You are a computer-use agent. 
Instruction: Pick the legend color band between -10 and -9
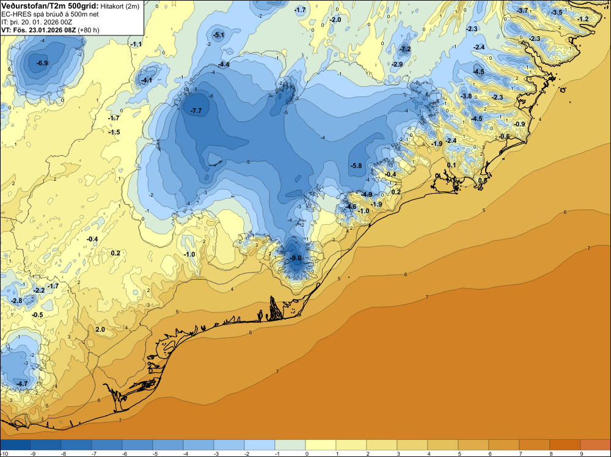[x=15, y=445]
